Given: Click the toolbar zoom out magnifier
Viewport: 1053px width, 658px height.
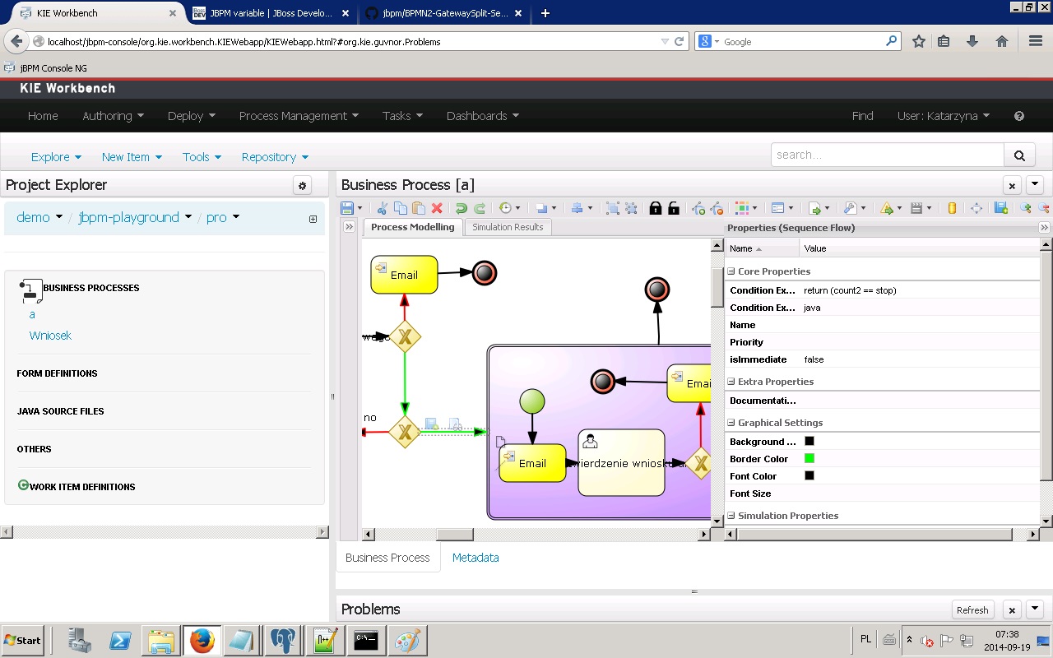Looking at the screenshot, I should pos(1044,208).
